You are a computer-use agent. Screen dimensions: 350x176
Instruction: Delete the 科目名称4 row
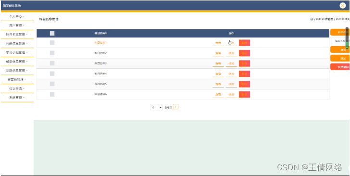244,74
